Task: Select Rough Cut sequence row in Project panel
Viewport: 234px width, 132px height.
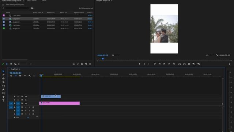Action: pyautogui.click(x=47, y=29)
